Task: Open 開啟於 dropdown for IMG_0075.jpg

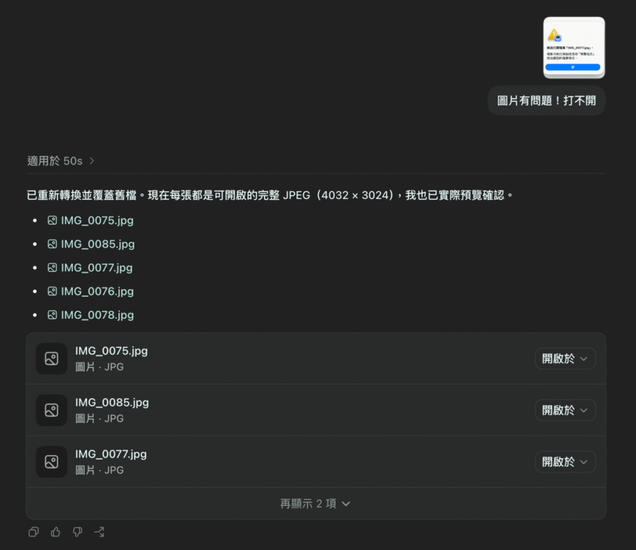Action: point(565,359)
